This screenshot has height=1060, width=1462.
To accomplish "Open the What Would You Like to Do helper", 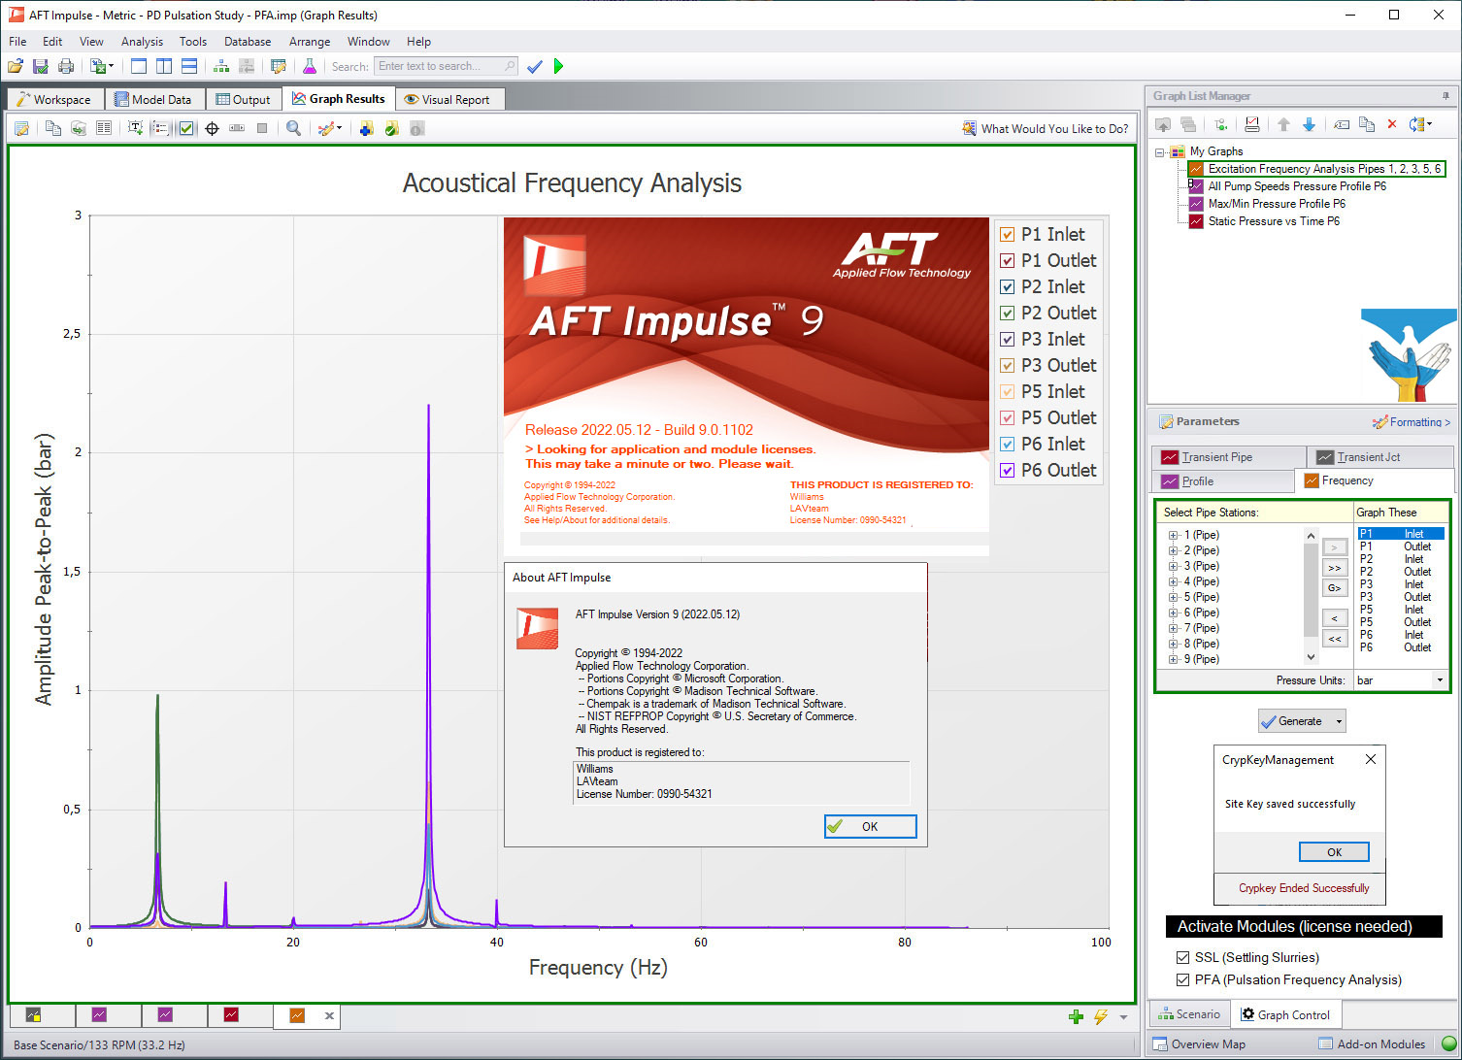I will point(1046,128).
